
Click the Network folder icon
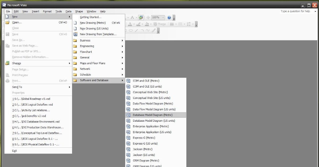click(x=75, y=69)
